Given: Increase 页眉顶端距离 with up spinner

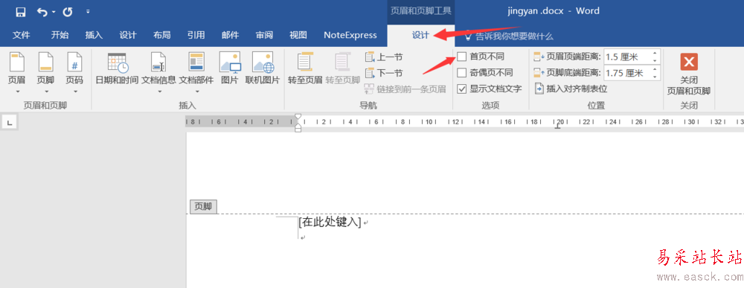Looking at the screenshot, I should pos(655,54).
